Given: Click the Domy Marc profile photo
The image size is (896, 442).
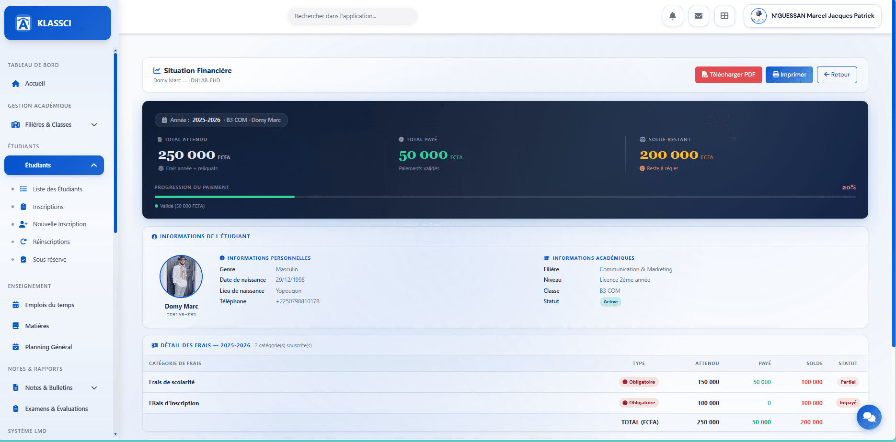Looking at the screenshot, I should click(x=181, y=276).
